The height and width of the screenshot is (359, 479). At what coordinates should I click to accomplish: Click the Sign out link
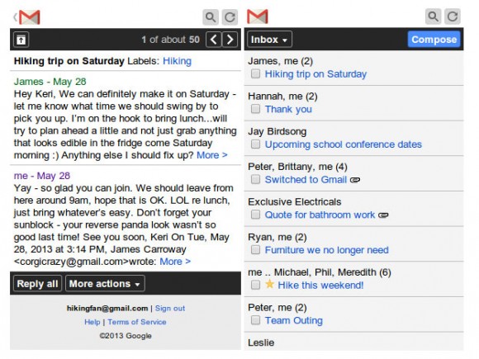pyautogui.click(x=170, y=309)
